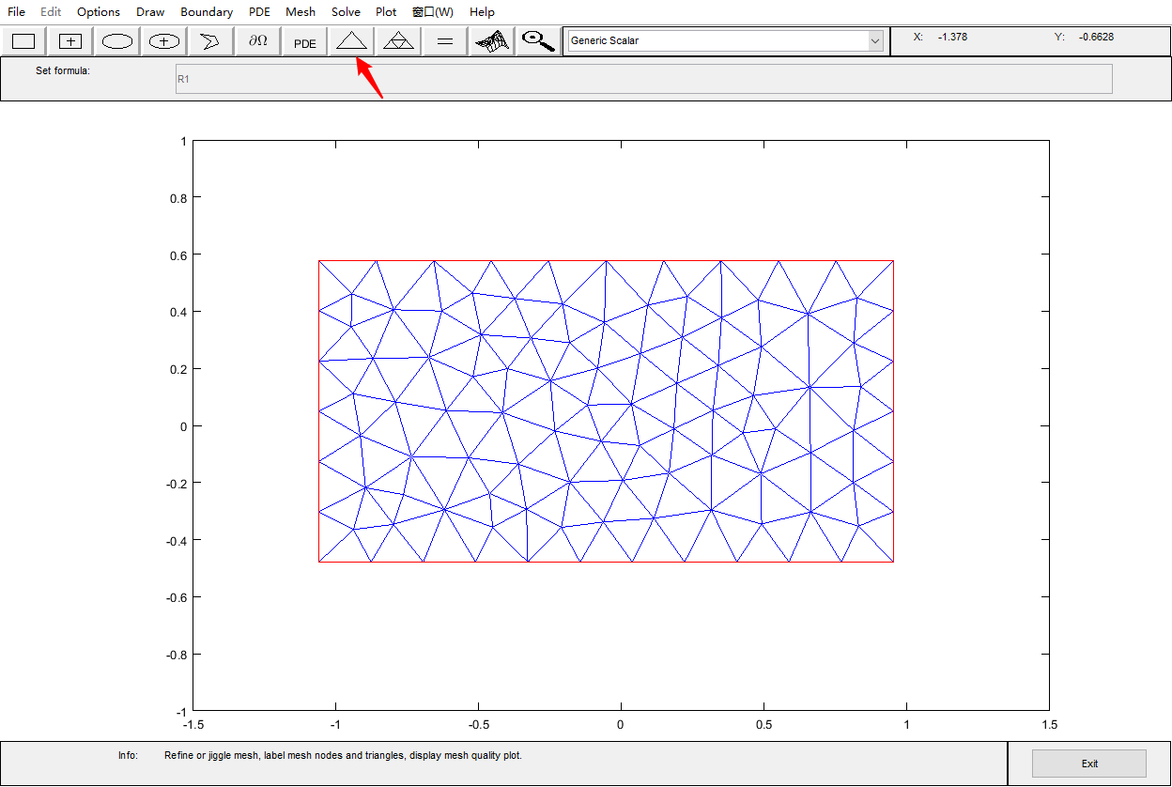Select the draw ellipse tool

coord(117,41)
